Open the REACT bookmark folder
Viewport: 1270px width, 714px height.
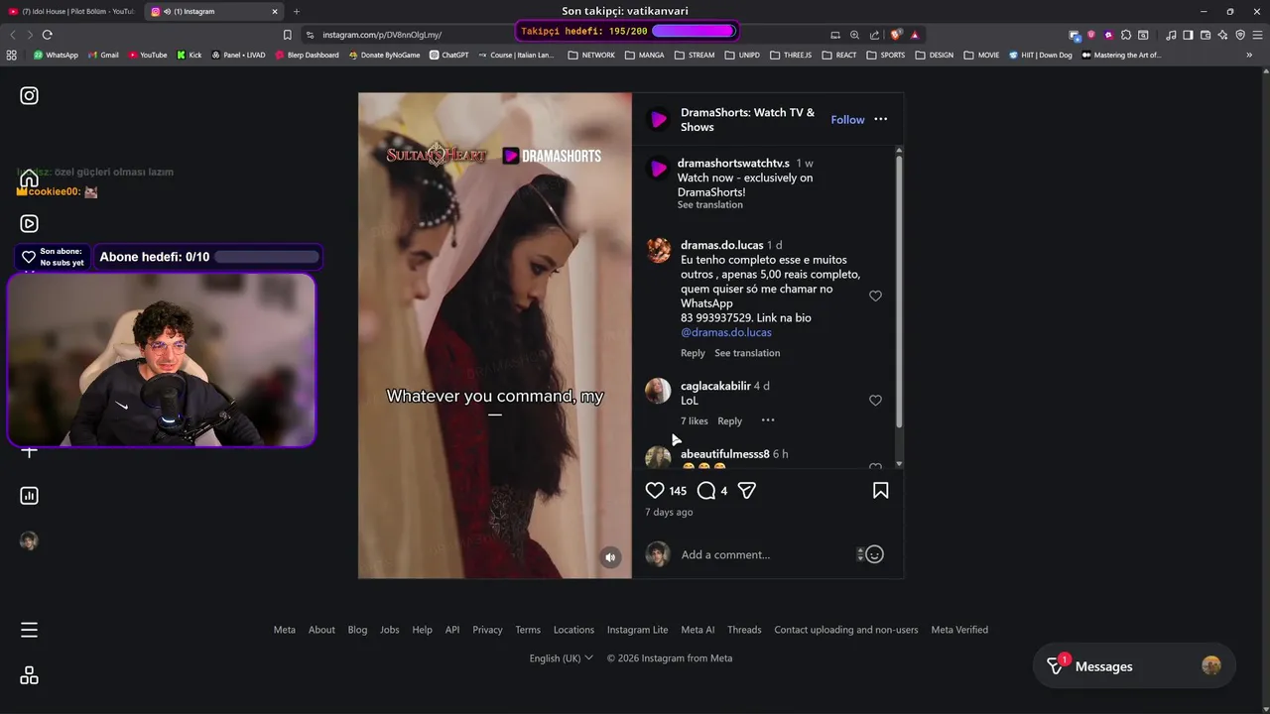point(839,56)
